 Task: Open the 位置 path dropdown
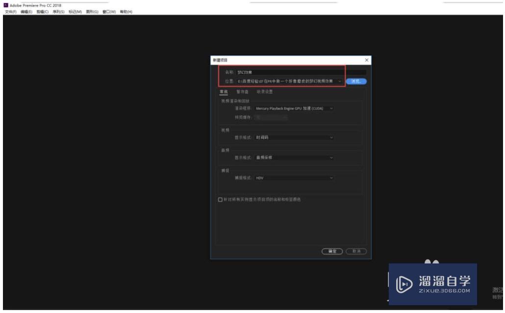point(290,81)
